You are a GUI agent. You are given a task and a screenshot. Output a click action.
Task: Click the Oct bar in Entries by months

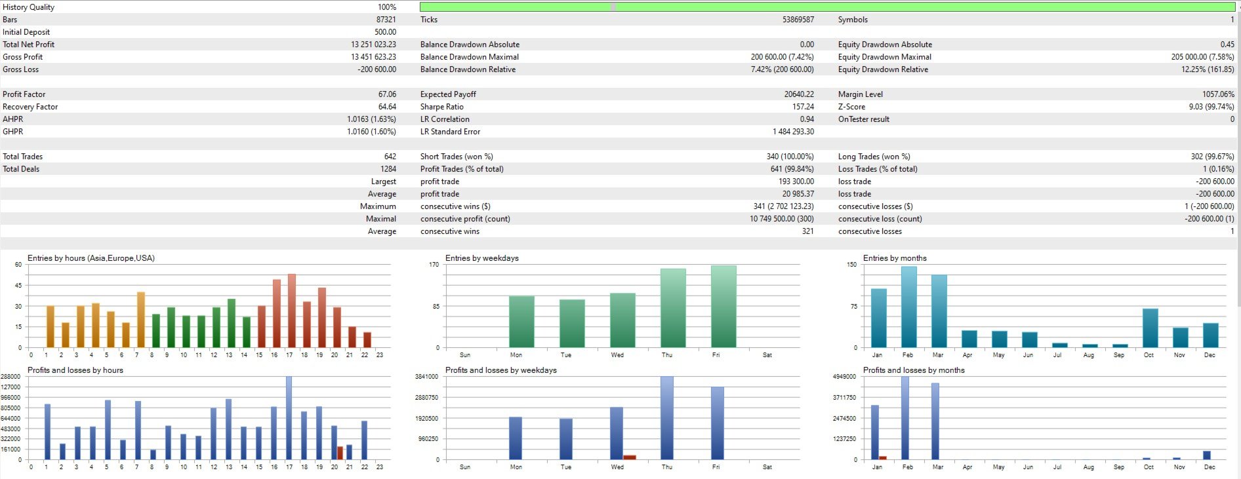pos(1150,328)
